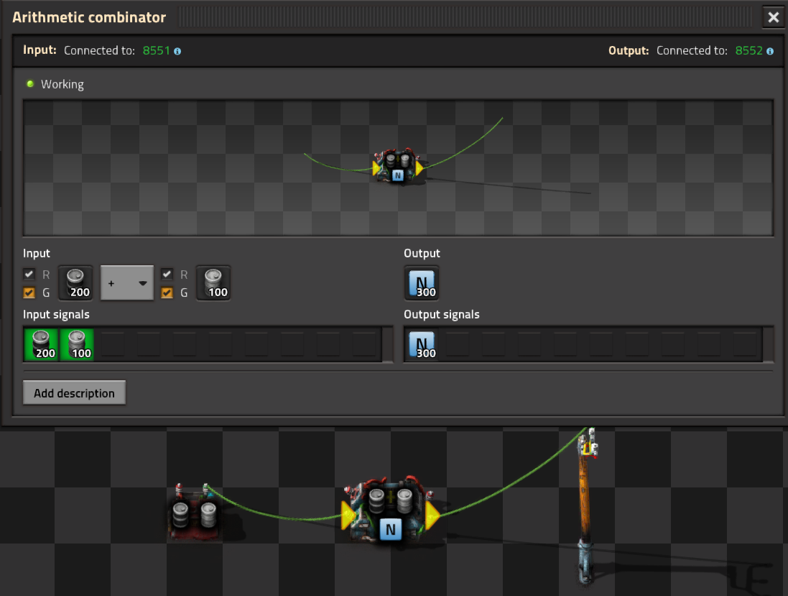788x596 pixels.
Task: Click the "Working" status text
Action: (62, 84)
